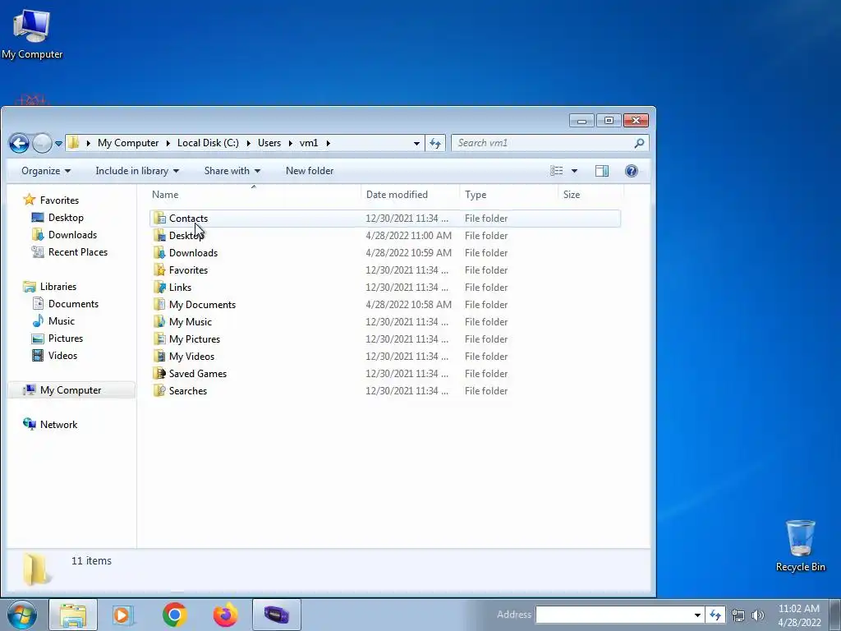Open Explorer help question mark icon
This screenshot has width=841, height=631.
pos(632,171)
